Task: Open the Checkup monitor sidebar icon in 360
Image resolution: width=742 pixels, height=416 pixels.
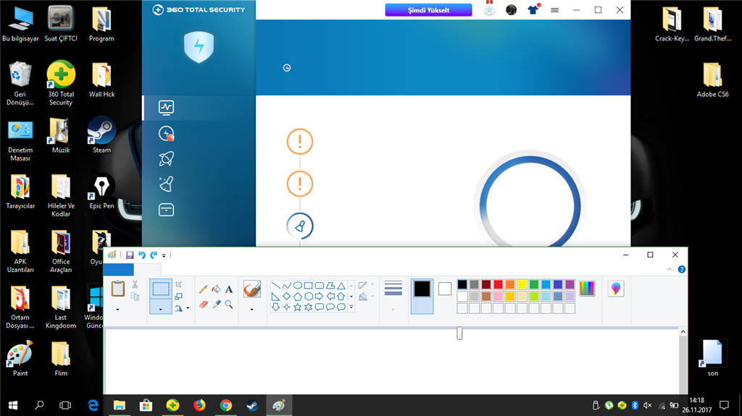Action: (x=166, y=108)
